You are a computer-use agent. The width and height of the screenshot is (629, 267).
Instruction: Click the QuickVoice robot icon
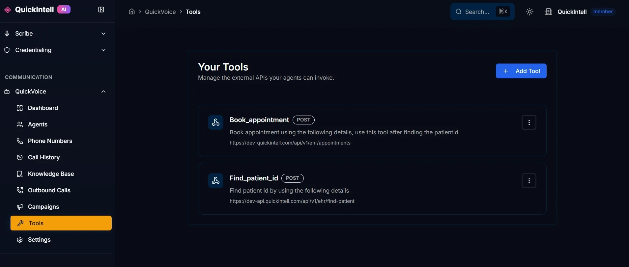tap(7, 92)
